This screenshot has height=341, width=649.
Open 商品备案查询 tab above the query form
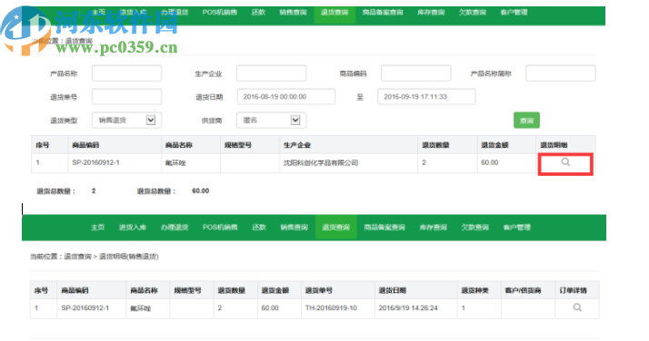click(x=383, y=12)
